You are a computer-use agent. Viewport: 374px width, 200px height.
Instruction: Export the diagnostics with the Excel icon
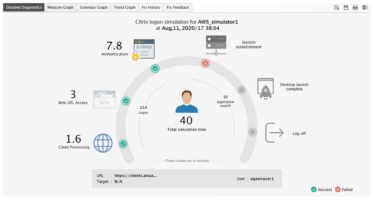coord(365,7)
